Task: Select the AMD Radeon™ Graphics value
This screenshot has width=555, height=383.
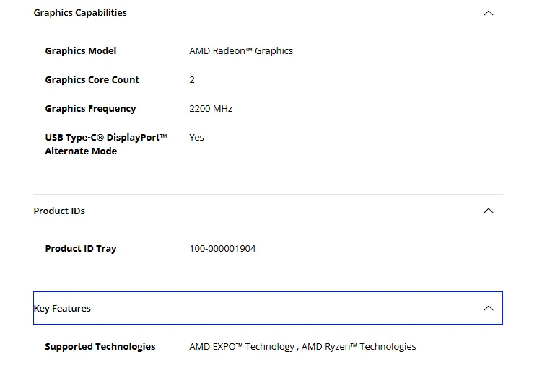Action: (x=241, y=51)
